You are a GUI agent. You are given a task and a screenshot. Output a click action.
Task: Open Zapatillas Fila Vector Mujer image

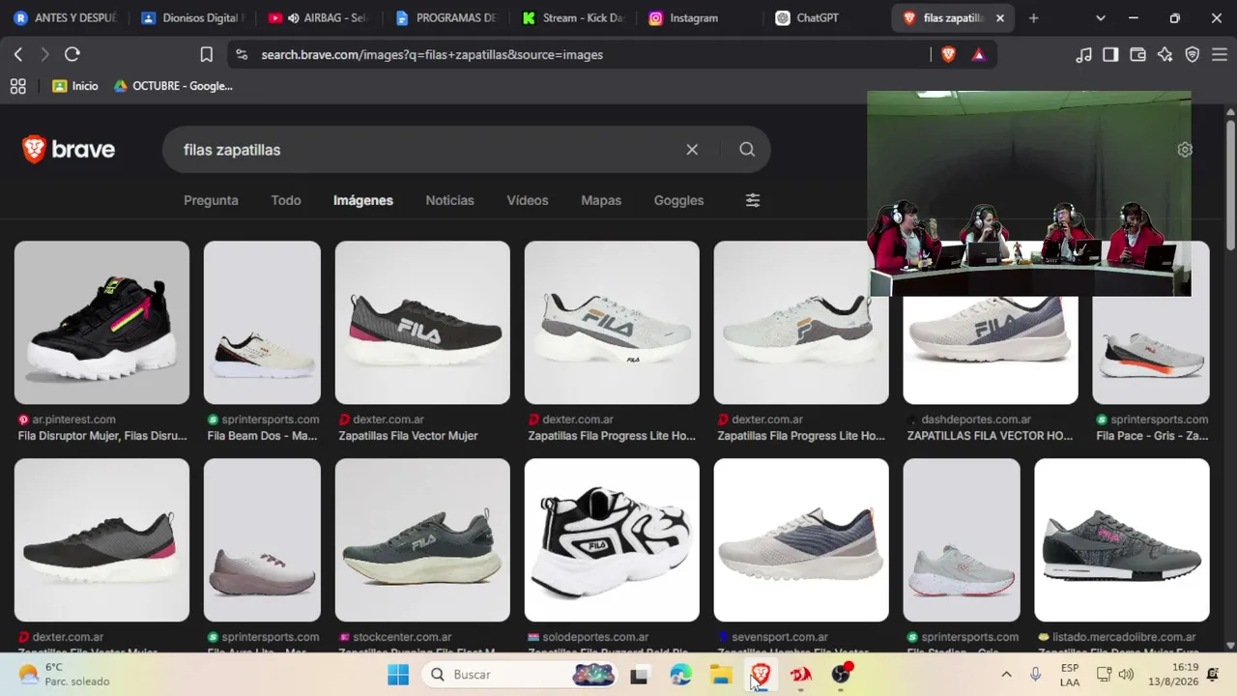tap(422, 322)
